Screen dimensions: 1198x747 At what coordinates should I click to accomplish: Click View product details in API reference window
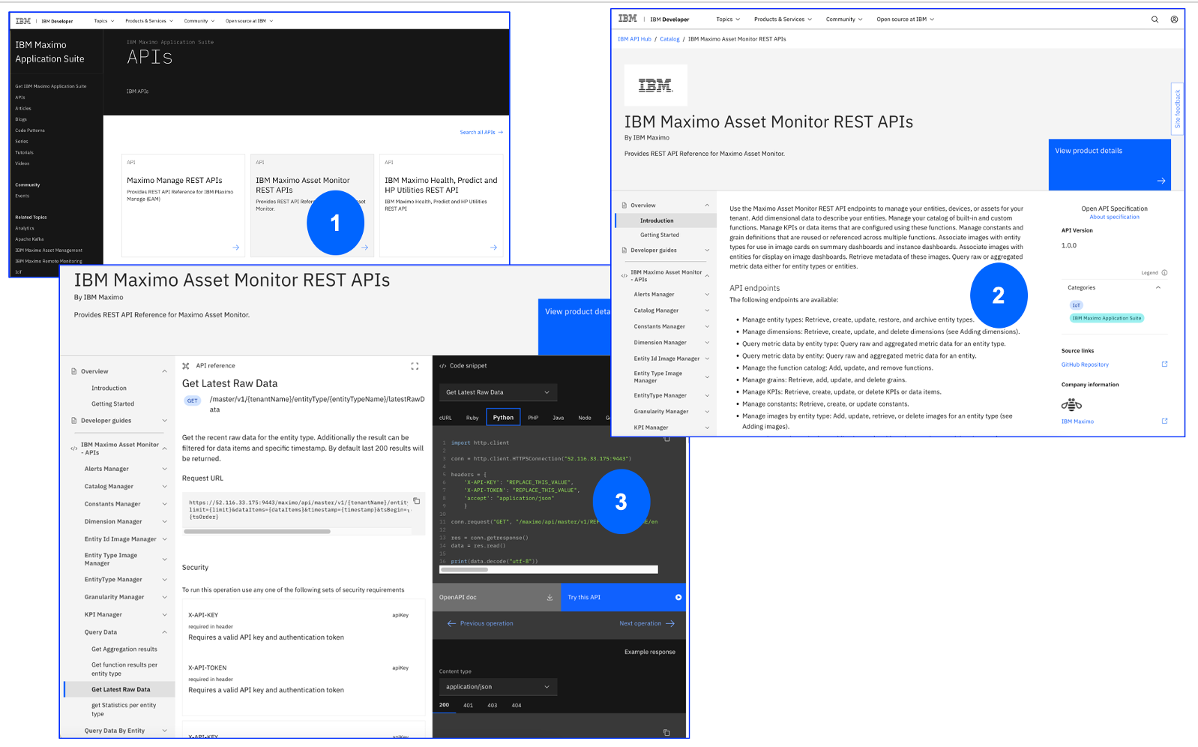click(x=574, y=328)
